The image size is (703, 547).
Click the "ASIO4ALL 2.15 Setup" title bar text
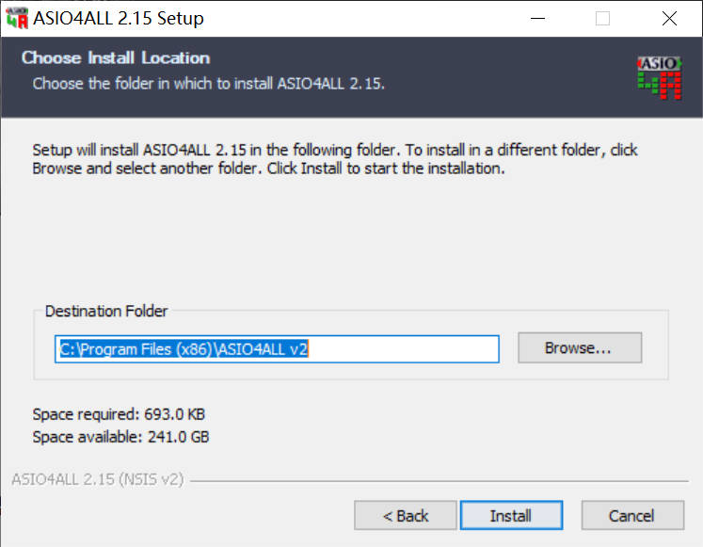[x=119, y=18]
